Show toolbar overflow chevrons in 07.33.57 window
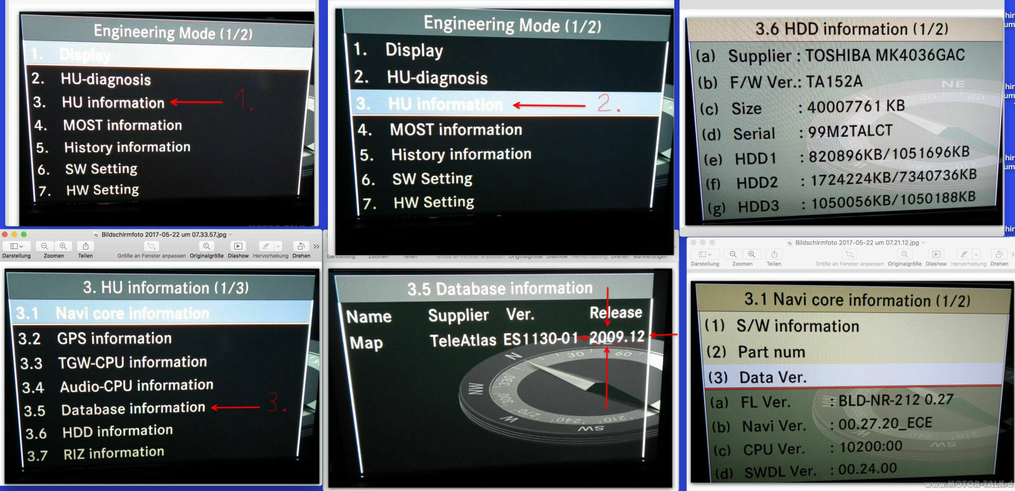The image size is (1015, 491). 316,246
